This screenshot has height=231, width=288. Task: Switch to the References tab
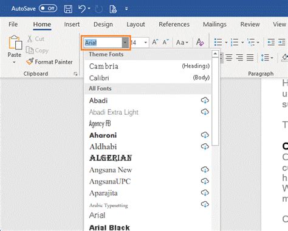[174, 24]
